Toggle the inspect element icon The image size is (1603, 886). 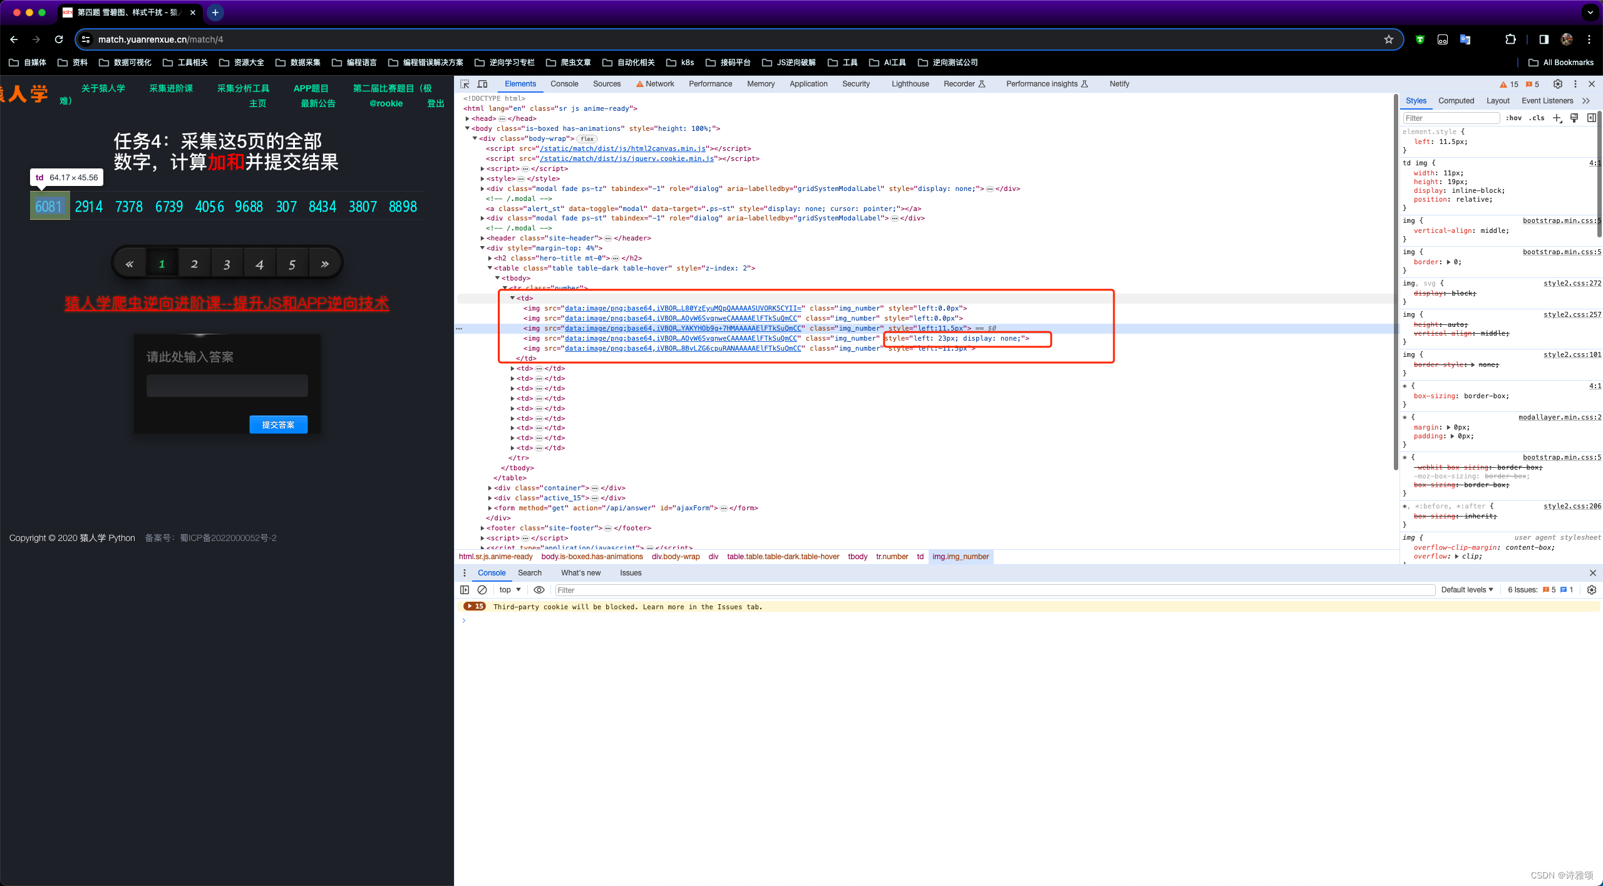point(466,84)
